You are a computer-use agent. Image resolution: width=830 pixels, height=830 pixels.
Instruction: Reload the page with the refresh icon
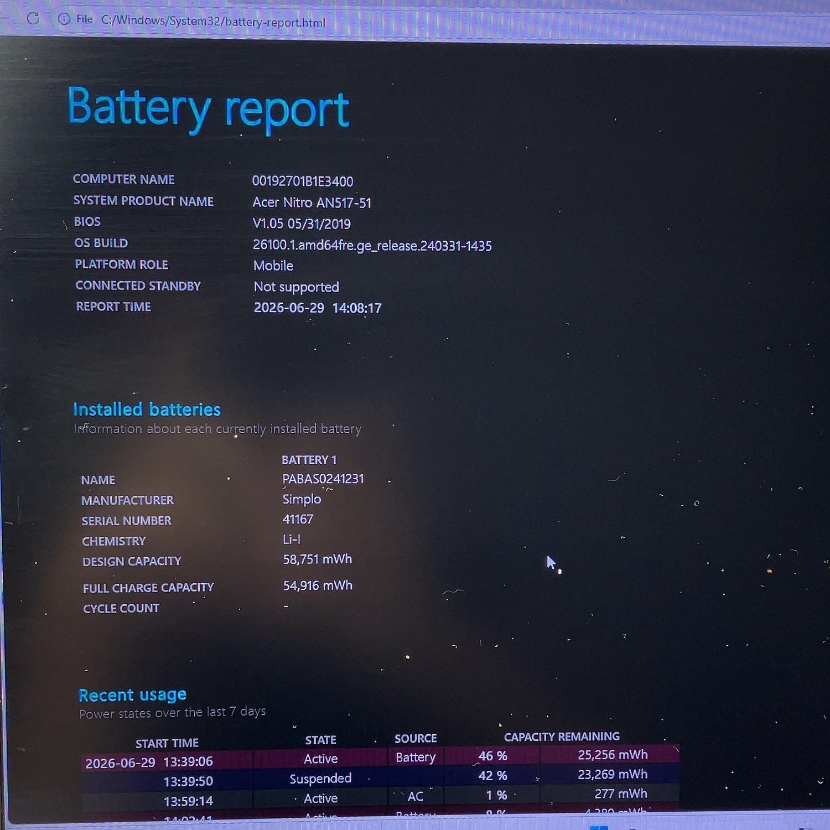pos(33,18)
